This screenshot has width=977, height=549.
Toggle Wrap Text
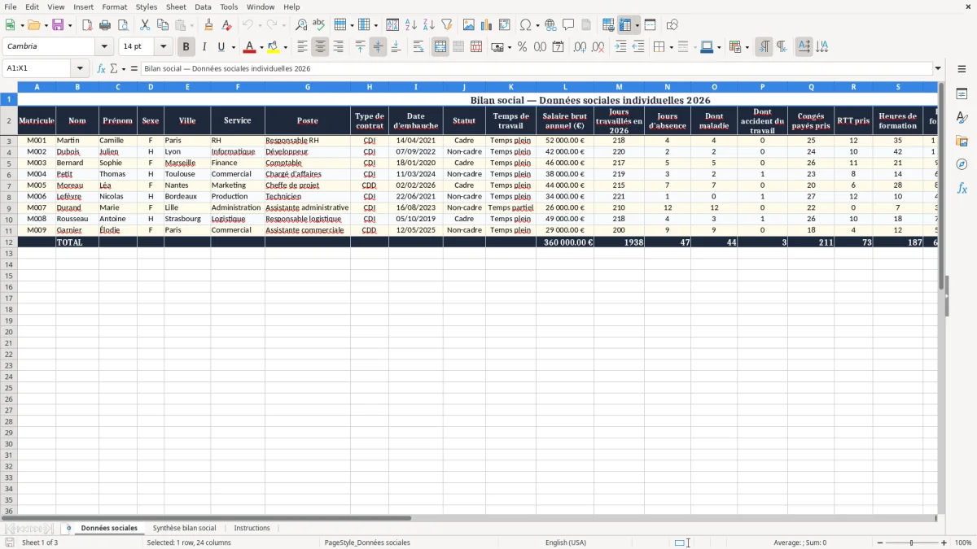[x=418, y=47]
